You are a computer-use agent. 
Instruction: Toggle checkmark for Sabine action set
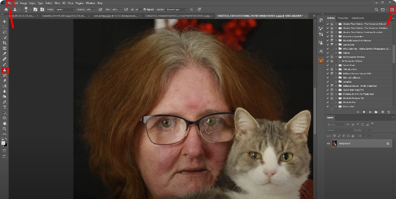328,53
